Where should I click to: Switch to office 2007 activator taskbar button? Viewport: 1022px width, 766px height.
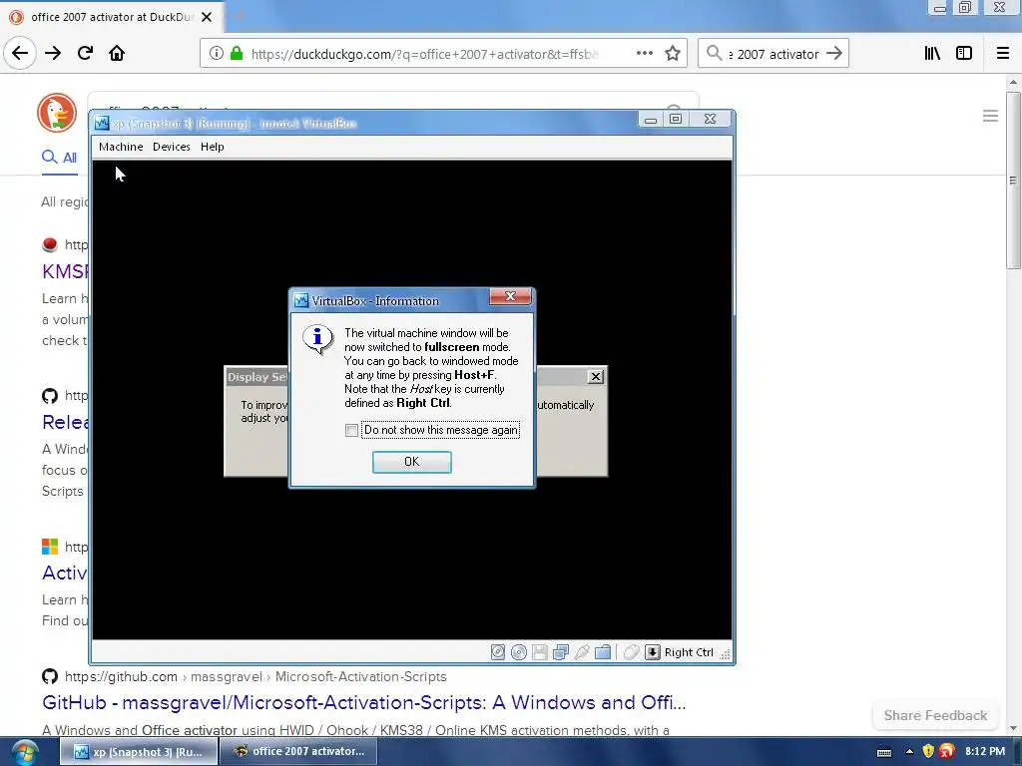297,752
